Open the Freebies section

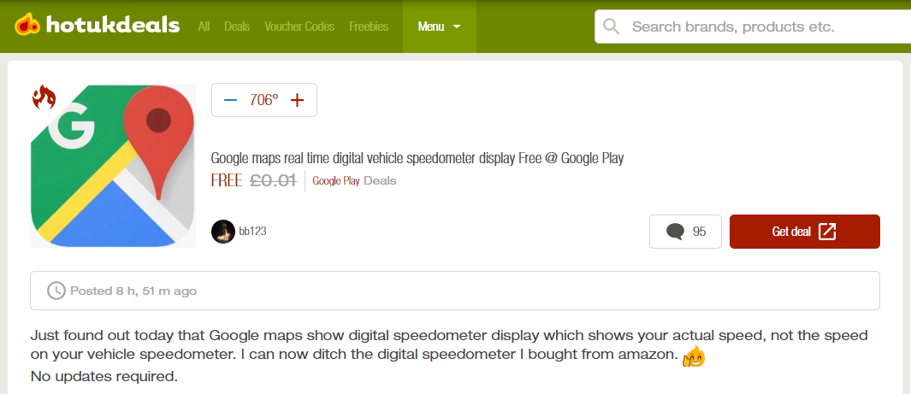369,26
